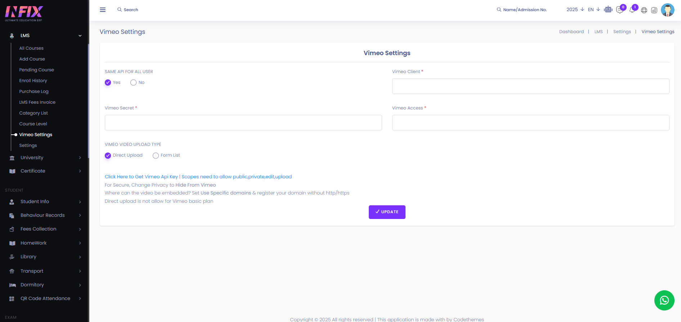Click the LMS sidebar icon
This screenshot has height=322, width=681.
coord(12,36)
